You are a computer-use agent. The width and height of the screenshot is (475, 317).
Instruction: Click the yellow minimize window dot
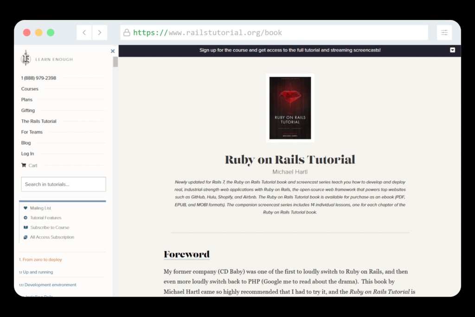tap(39, 32)
